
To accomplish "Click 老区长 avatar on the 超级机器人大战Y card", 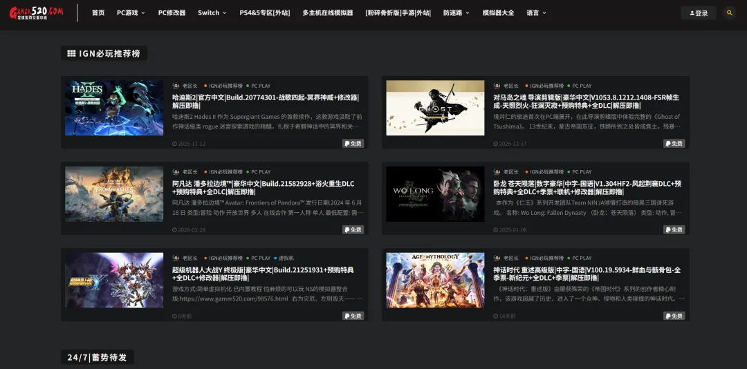I will (x=176, y=258).
